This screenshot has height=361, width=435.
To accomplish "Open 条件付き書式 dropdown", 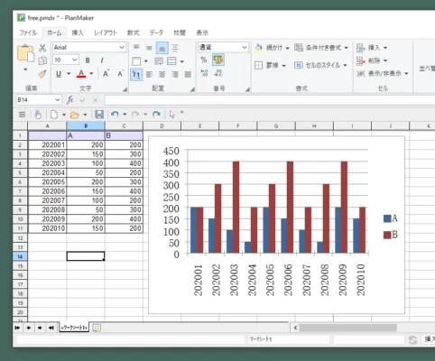I will (x=346, y=48).
